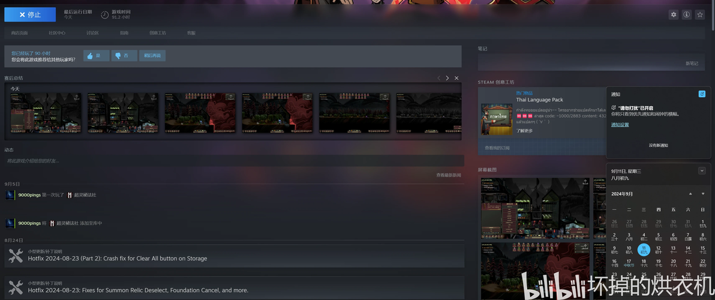
Task: Open the game info (i) icon
Action: coord(686,14)
